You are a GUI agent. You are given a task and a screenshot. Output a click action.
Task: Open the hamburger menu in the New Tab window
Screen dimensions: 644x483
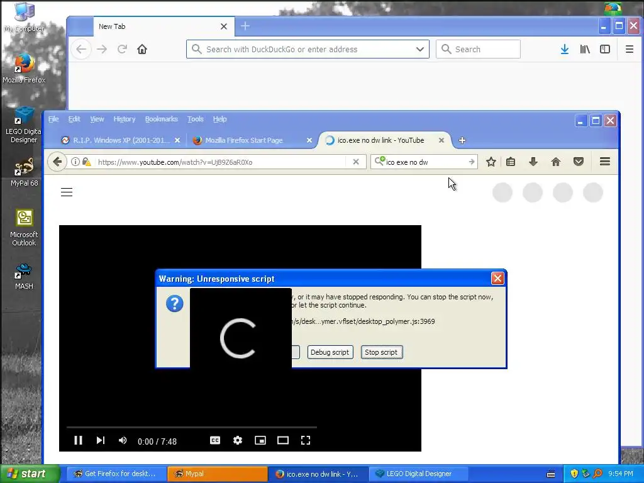(629, 49)
